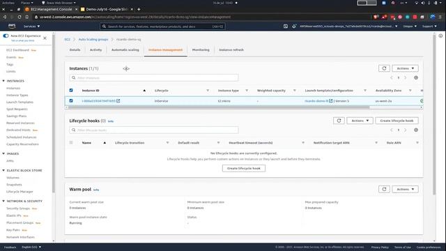Collapse the ELASTIC BLOCK STORE sidebar section
The image size is (446, 251).
(x=3, y=170)
